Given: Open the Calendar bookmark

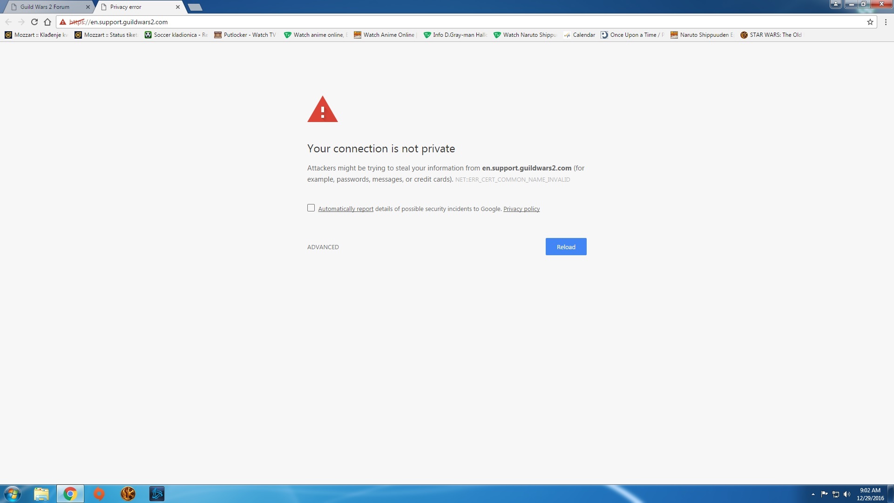Looking at the screenshot, I should tap(579, 35).
